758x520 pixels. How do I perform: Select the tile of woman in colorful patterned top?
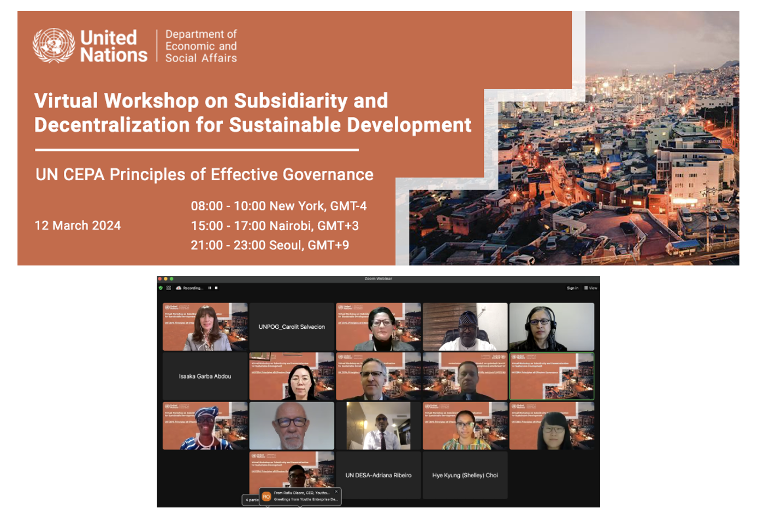tap(465, 426)
